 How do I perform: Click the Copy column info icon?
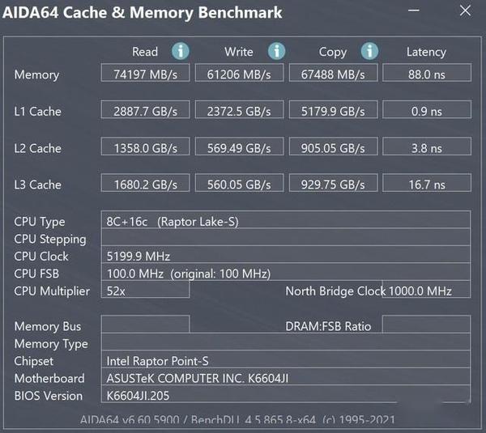point(369,51)
